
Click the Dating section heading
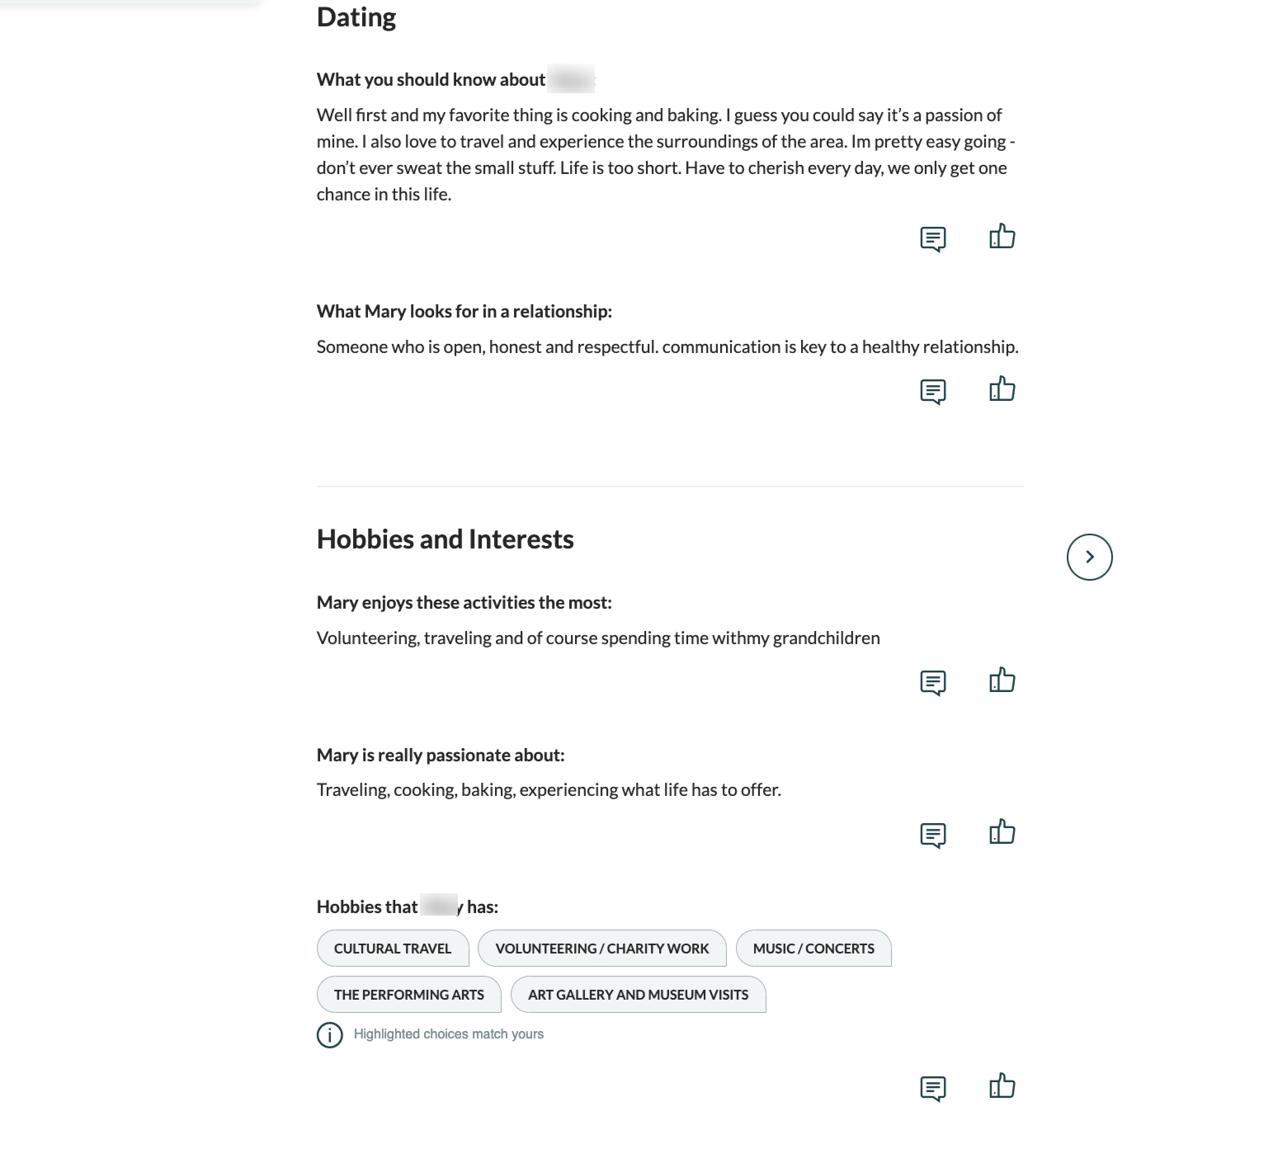(x=356, y=16)
